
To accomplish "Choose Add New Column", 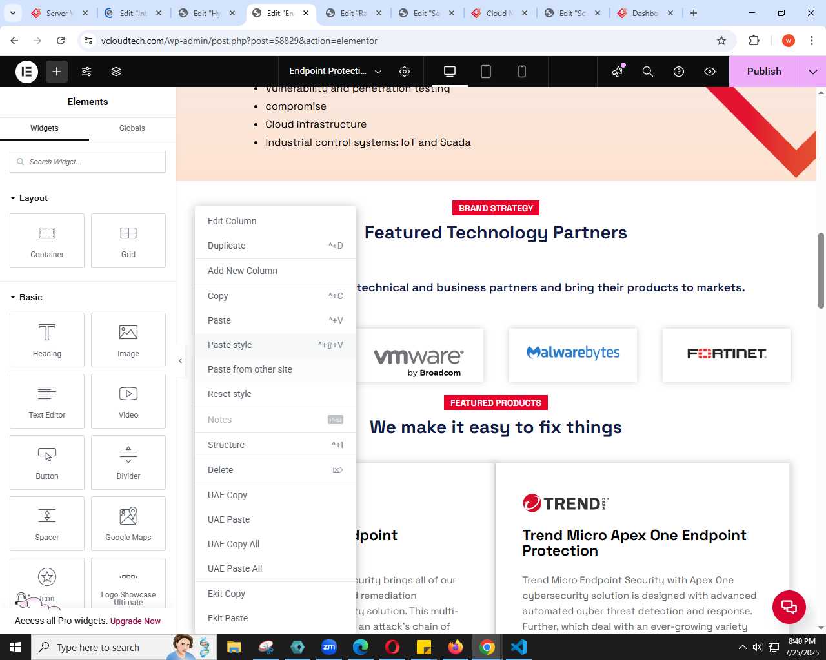I will (x=276, y=271).
